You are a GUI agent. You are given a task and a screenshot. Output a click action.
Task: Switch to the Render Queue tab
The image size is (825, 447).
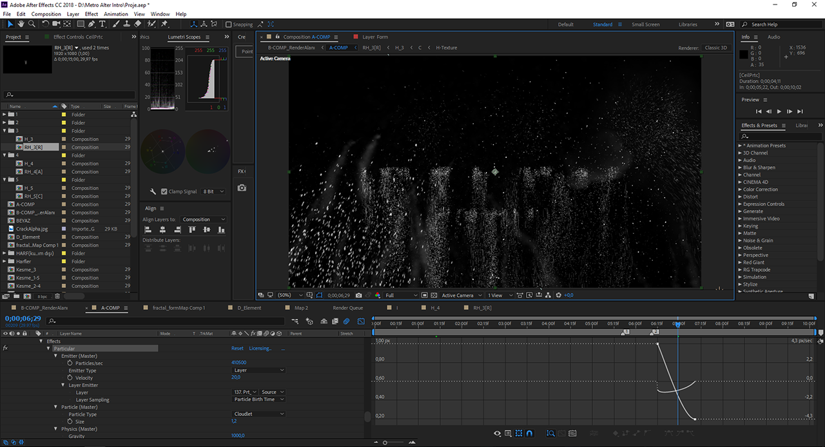(x=348, y=308)
